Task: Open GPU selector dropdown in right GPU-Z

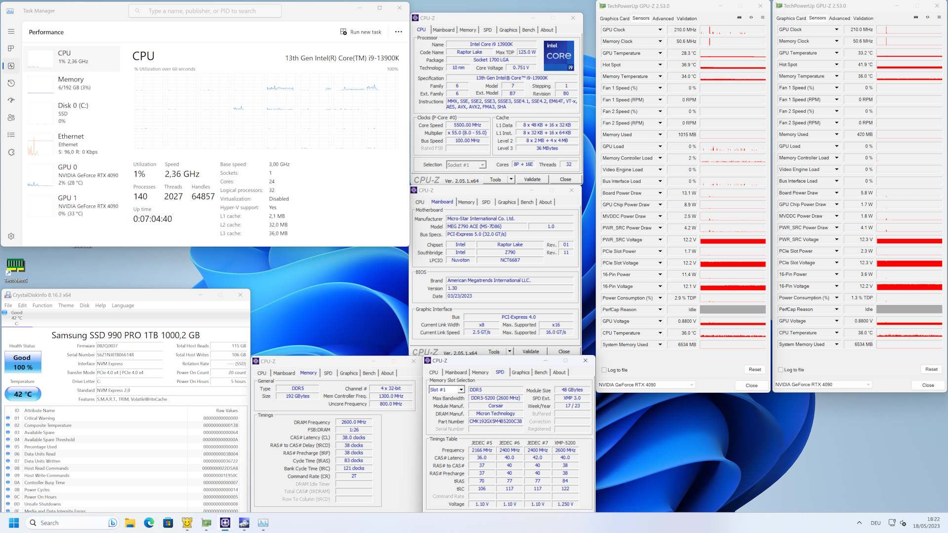Action: click(823, 384)
